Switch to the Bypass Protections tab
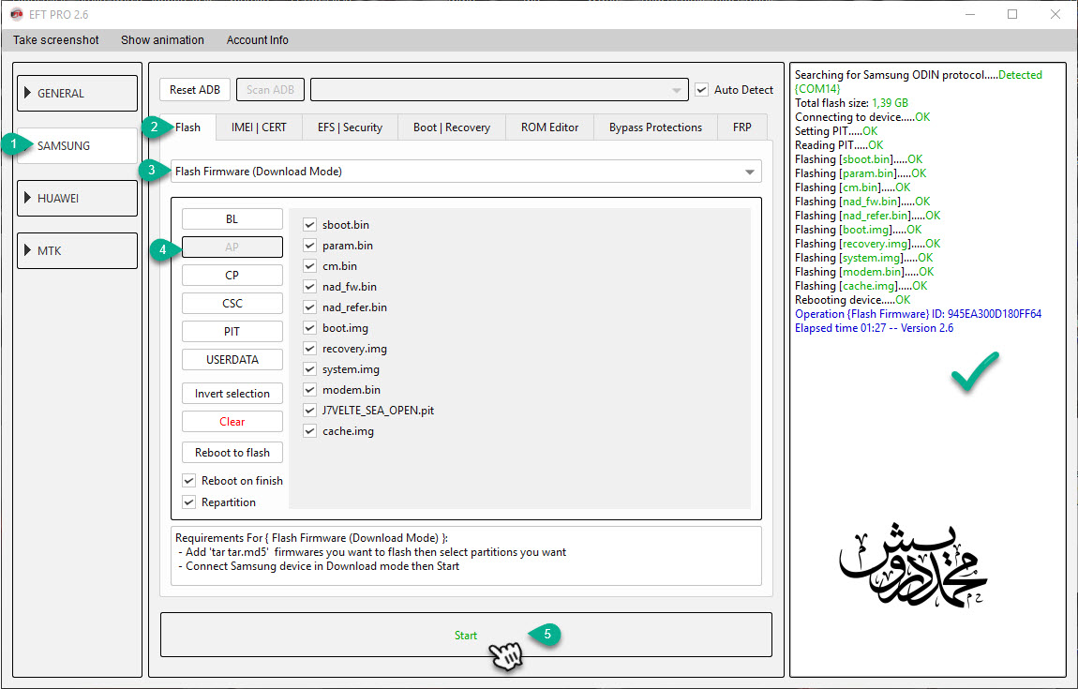Image resolution: width=1078 pixels, height=689 pixels. [655, 127]
